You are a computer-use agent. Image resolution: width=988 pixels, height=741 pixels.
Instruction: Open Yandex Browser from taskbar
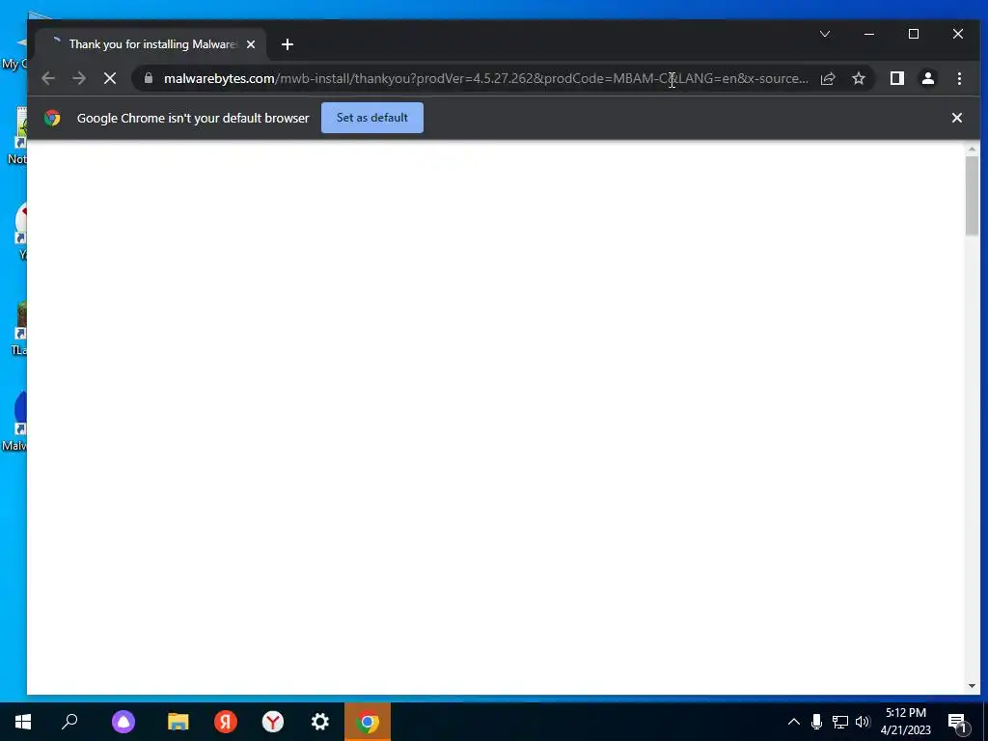(273, 722)
